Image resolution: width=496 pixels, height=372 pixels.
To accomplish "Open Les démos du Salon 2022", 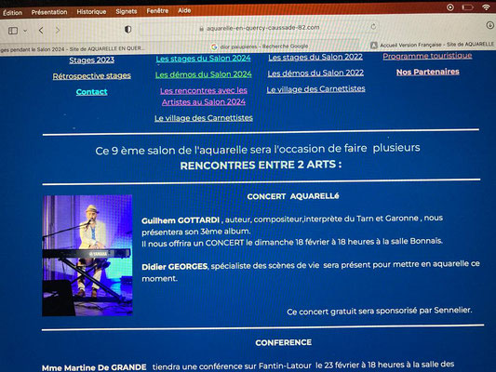I will click(x=315, y=73).
